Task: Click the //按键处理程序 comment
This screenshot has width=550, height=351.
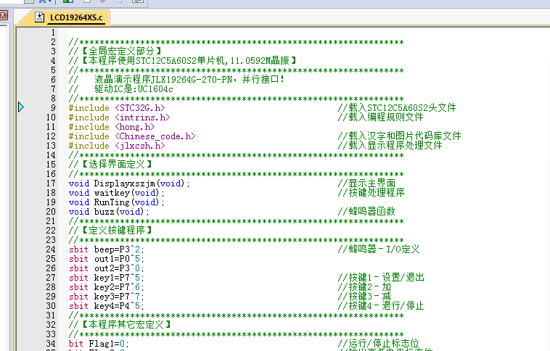Action: (371, 192)
